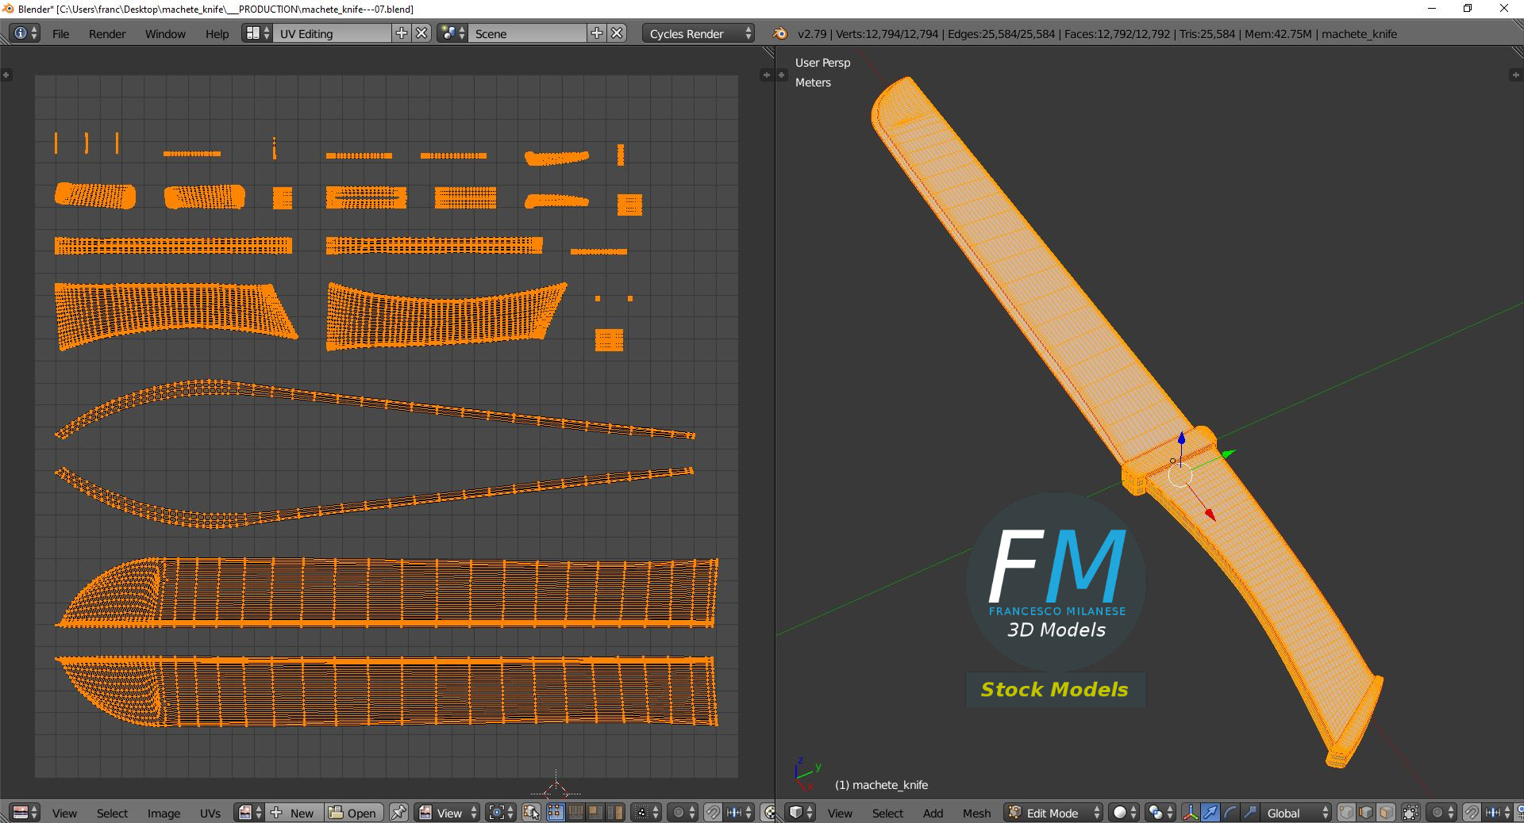This screenshot has width=1524, height=823.
Task: Open the Info editor type selector
Action: click(x=25, y=33)
